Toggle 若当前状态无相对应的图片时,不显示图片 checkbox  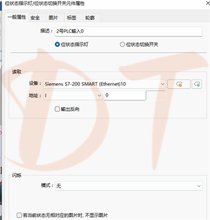pyautogui.click(x=19, y=215)
